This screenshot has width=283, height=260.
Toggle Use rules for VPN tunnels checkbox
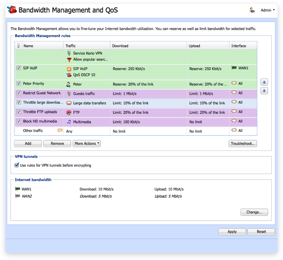pos(17,165)
